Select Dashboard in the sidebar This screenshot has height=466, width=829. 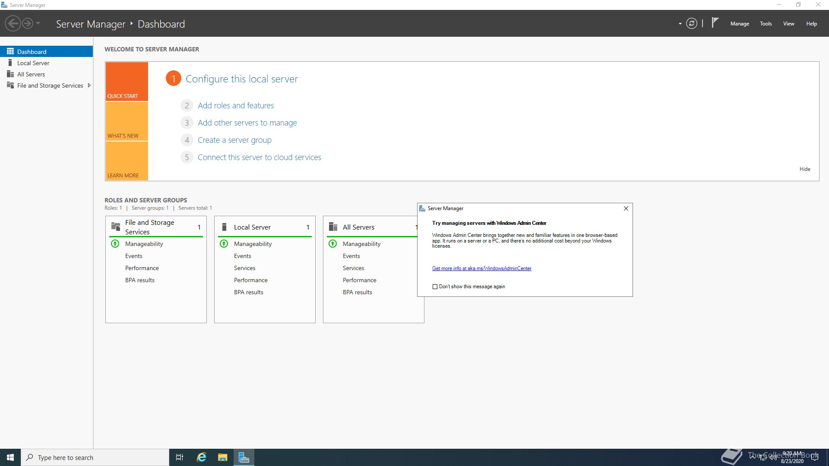tap(46, 51)
